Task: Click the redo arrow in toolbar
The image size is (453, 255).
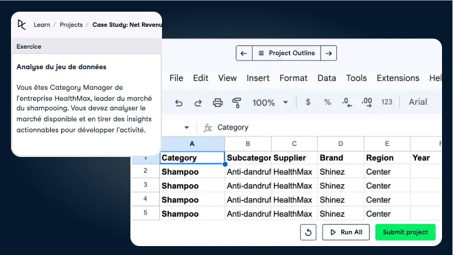Action: coord(198,103)
